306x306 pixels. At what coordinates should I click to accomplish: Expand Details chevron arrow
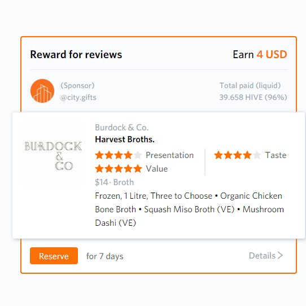pos(280,255)
